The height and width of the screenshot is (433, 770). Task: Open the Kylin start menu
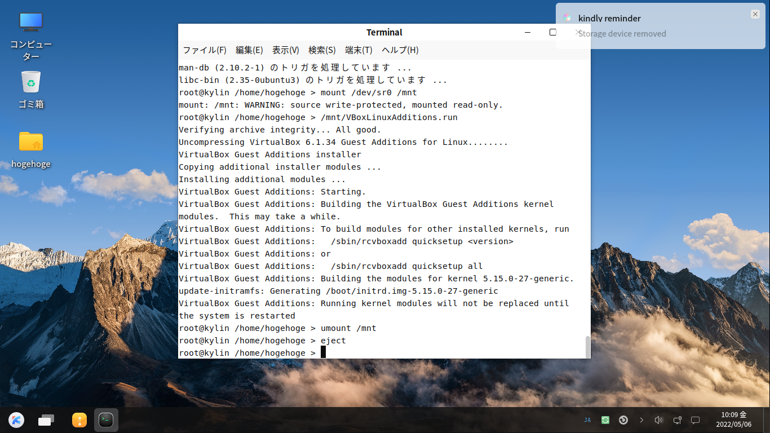coord(16,420)
